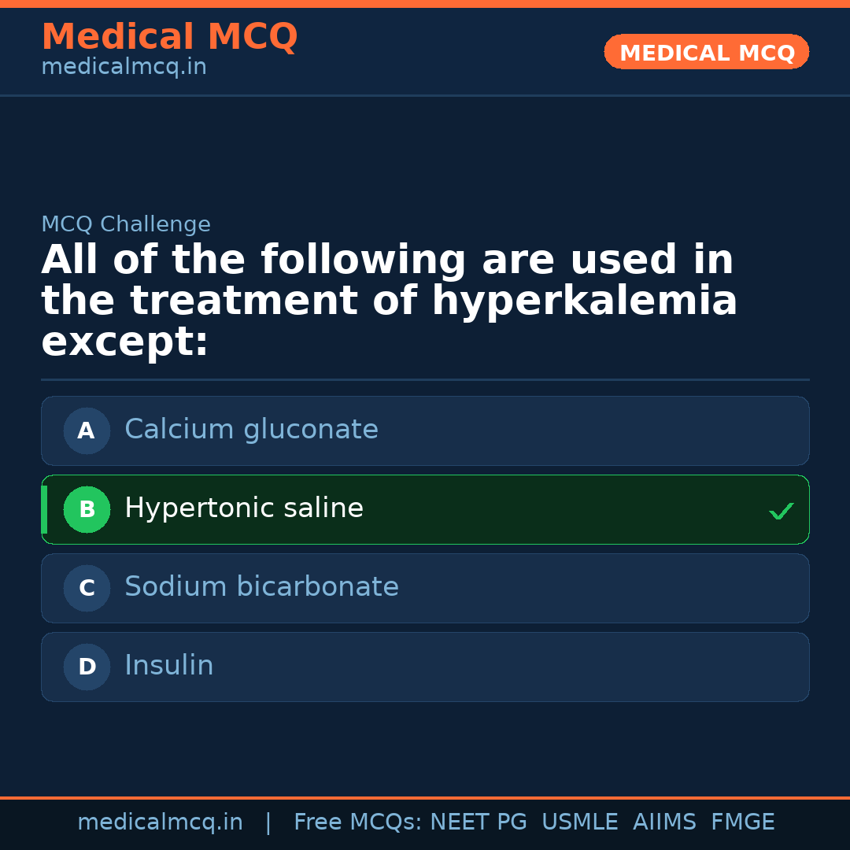Open the medicalmcq.in link in the footer
Image resolution: width=850 pixels, height=850 pixels.
tap(160, 822)
